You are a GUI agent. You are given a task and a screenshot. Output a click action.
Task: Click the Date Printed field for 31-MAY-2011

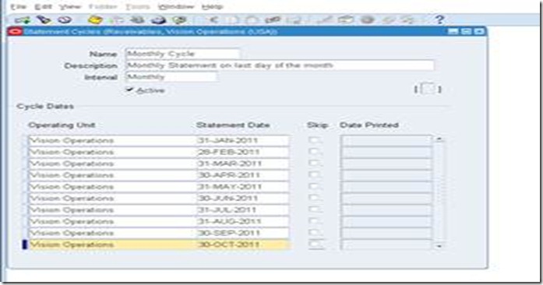386,187
